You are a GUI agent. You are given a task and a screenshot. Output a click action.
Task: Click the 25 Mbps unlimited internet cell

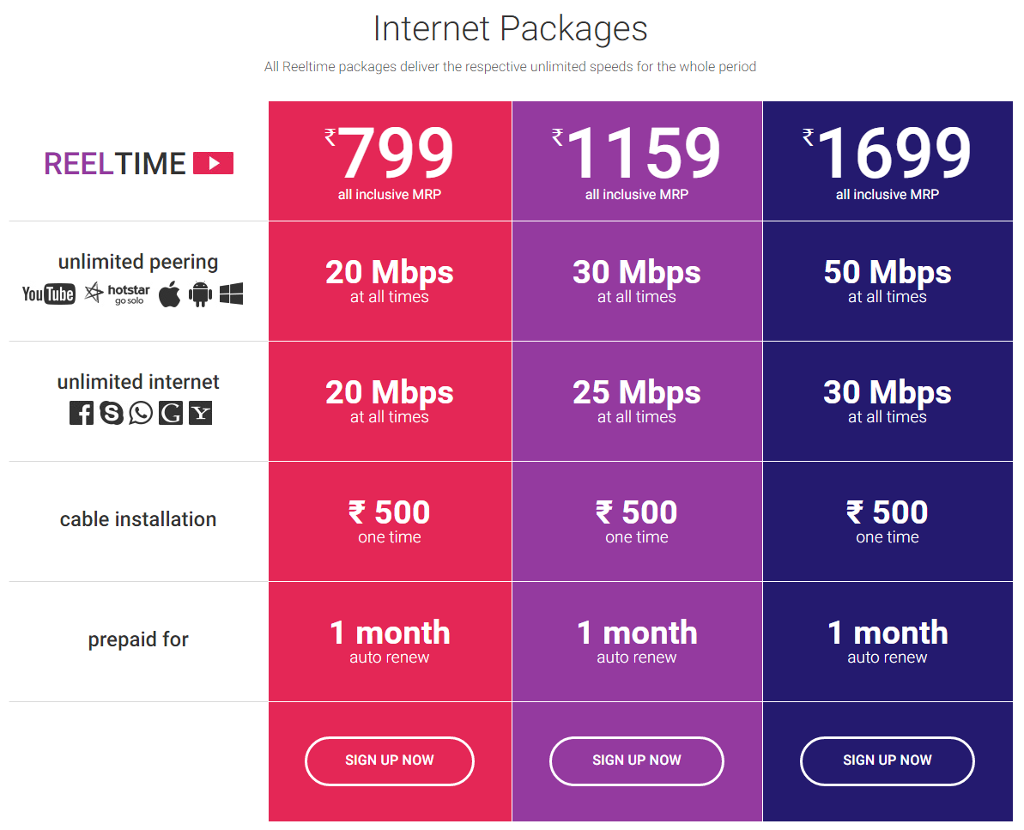point(637,401)
